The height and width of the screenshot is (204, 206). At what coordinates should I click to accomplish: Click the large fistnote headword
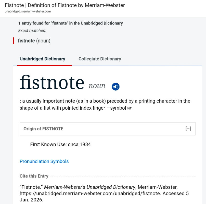52,82
